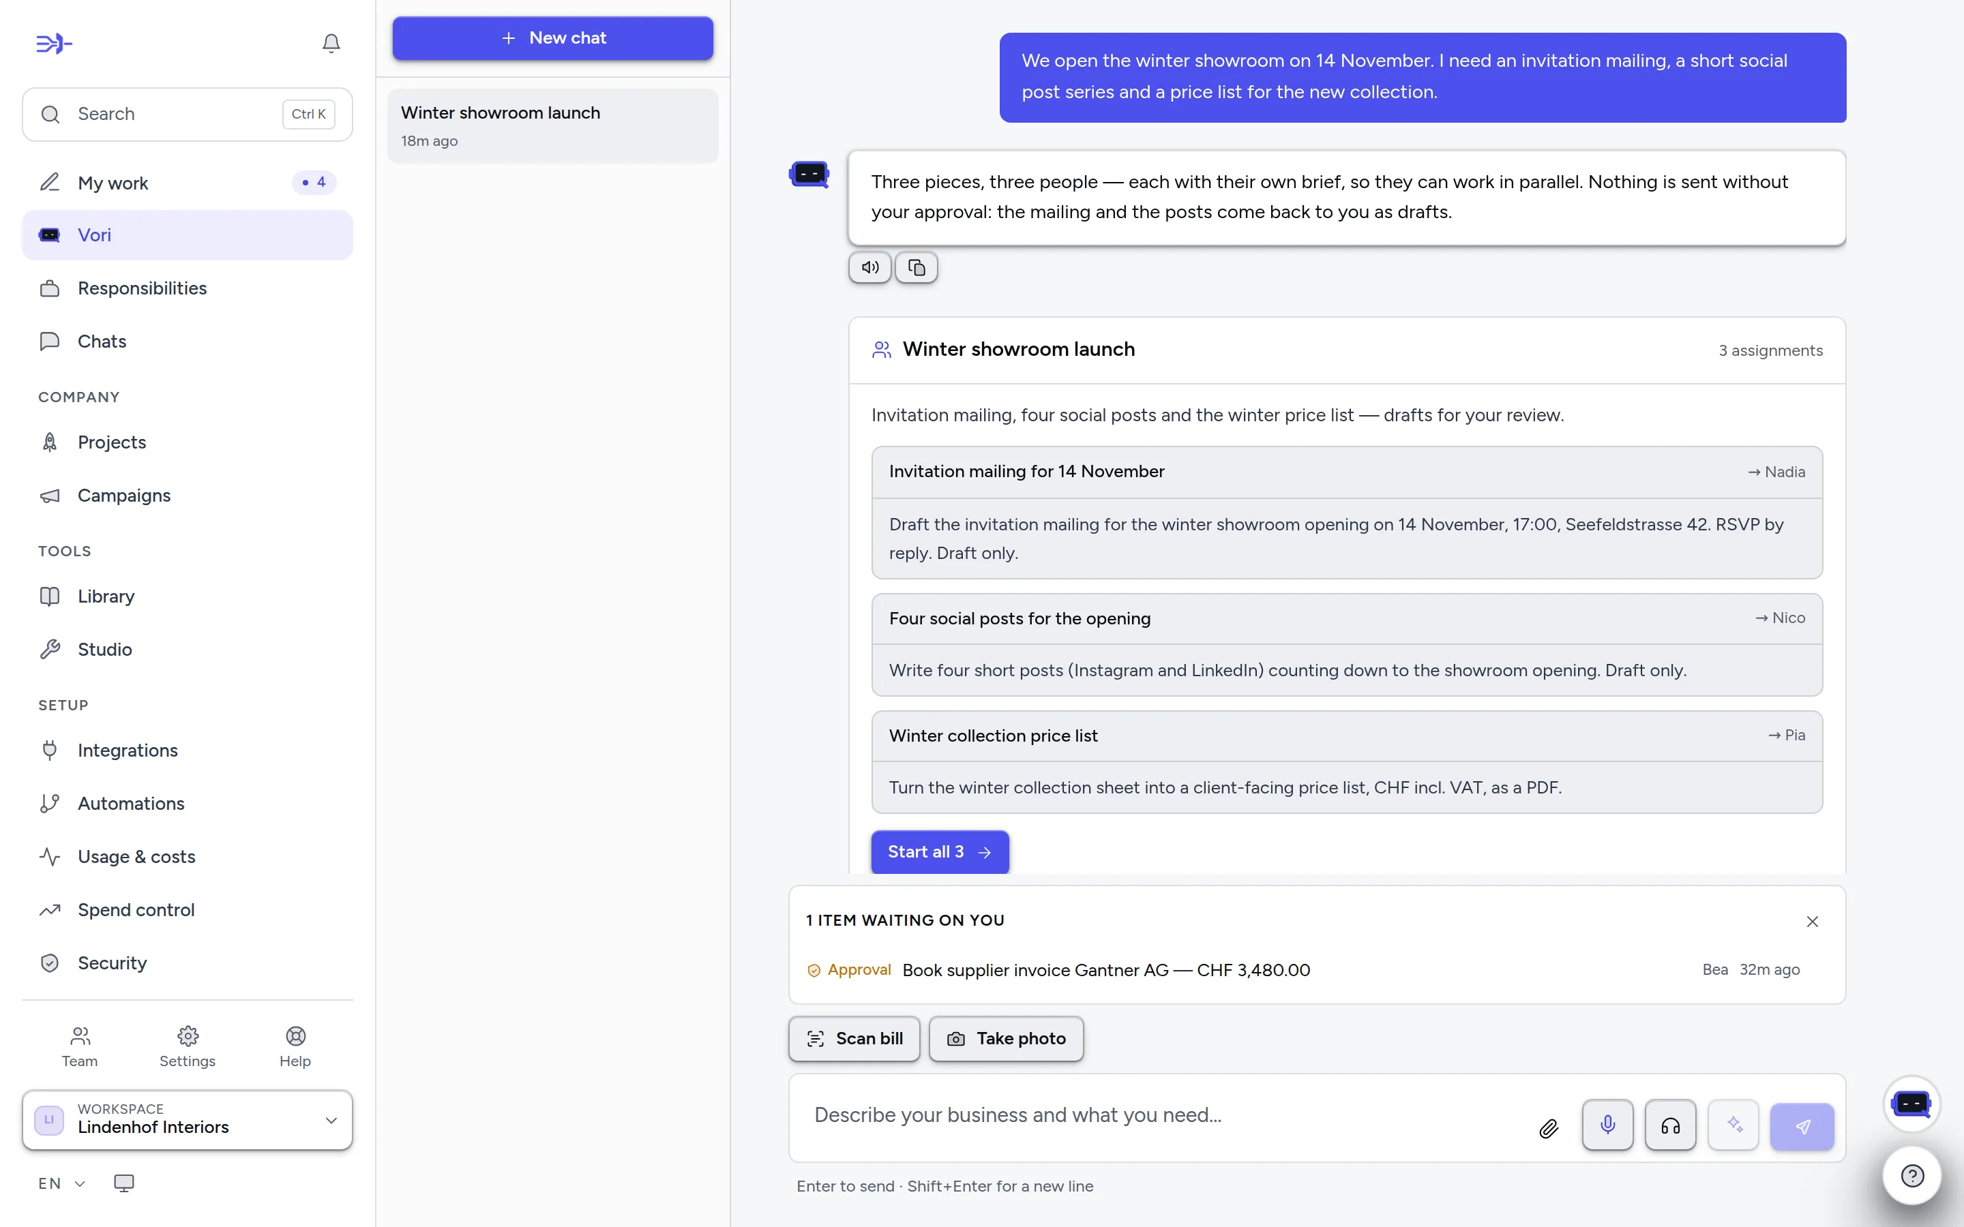
Task: Open Security settings
Action: [188, 963]
